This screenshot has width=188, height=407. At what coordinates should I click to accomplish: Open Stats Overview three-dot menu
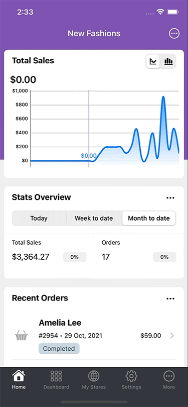[x=170, y=198]
